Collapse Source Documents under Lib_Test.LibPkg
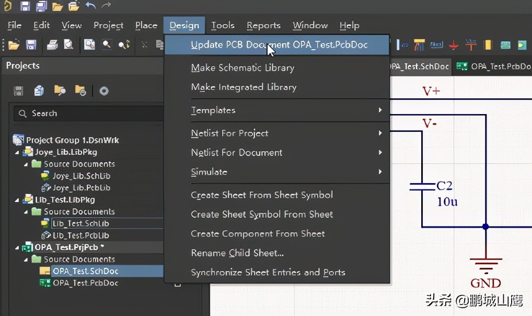 point(25,212)
